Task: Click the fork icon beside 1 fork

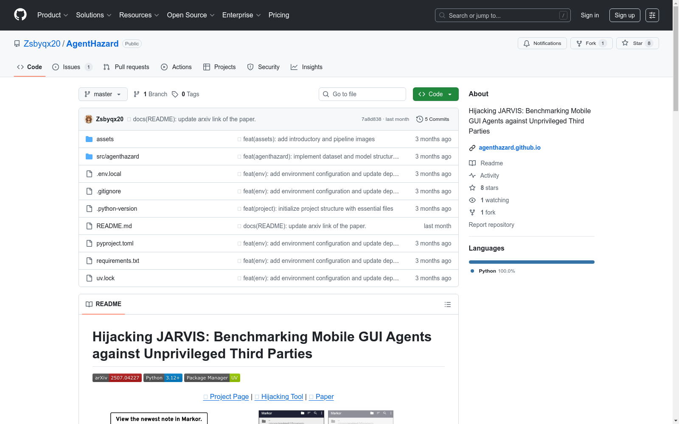Action: click(472, 212)
